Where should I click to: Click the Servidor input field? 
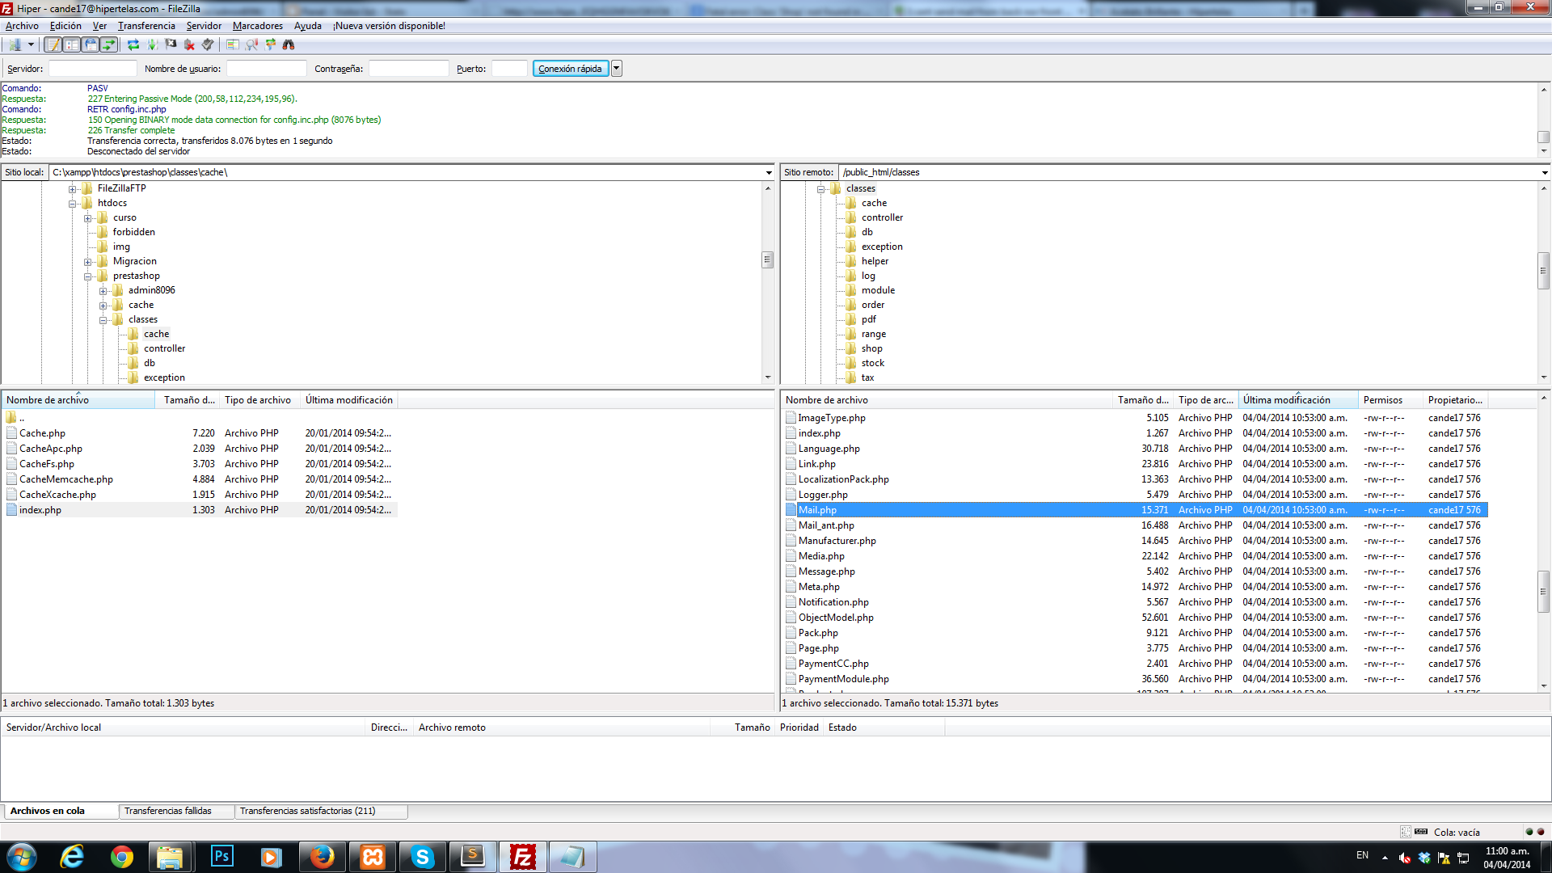point(92,69)
